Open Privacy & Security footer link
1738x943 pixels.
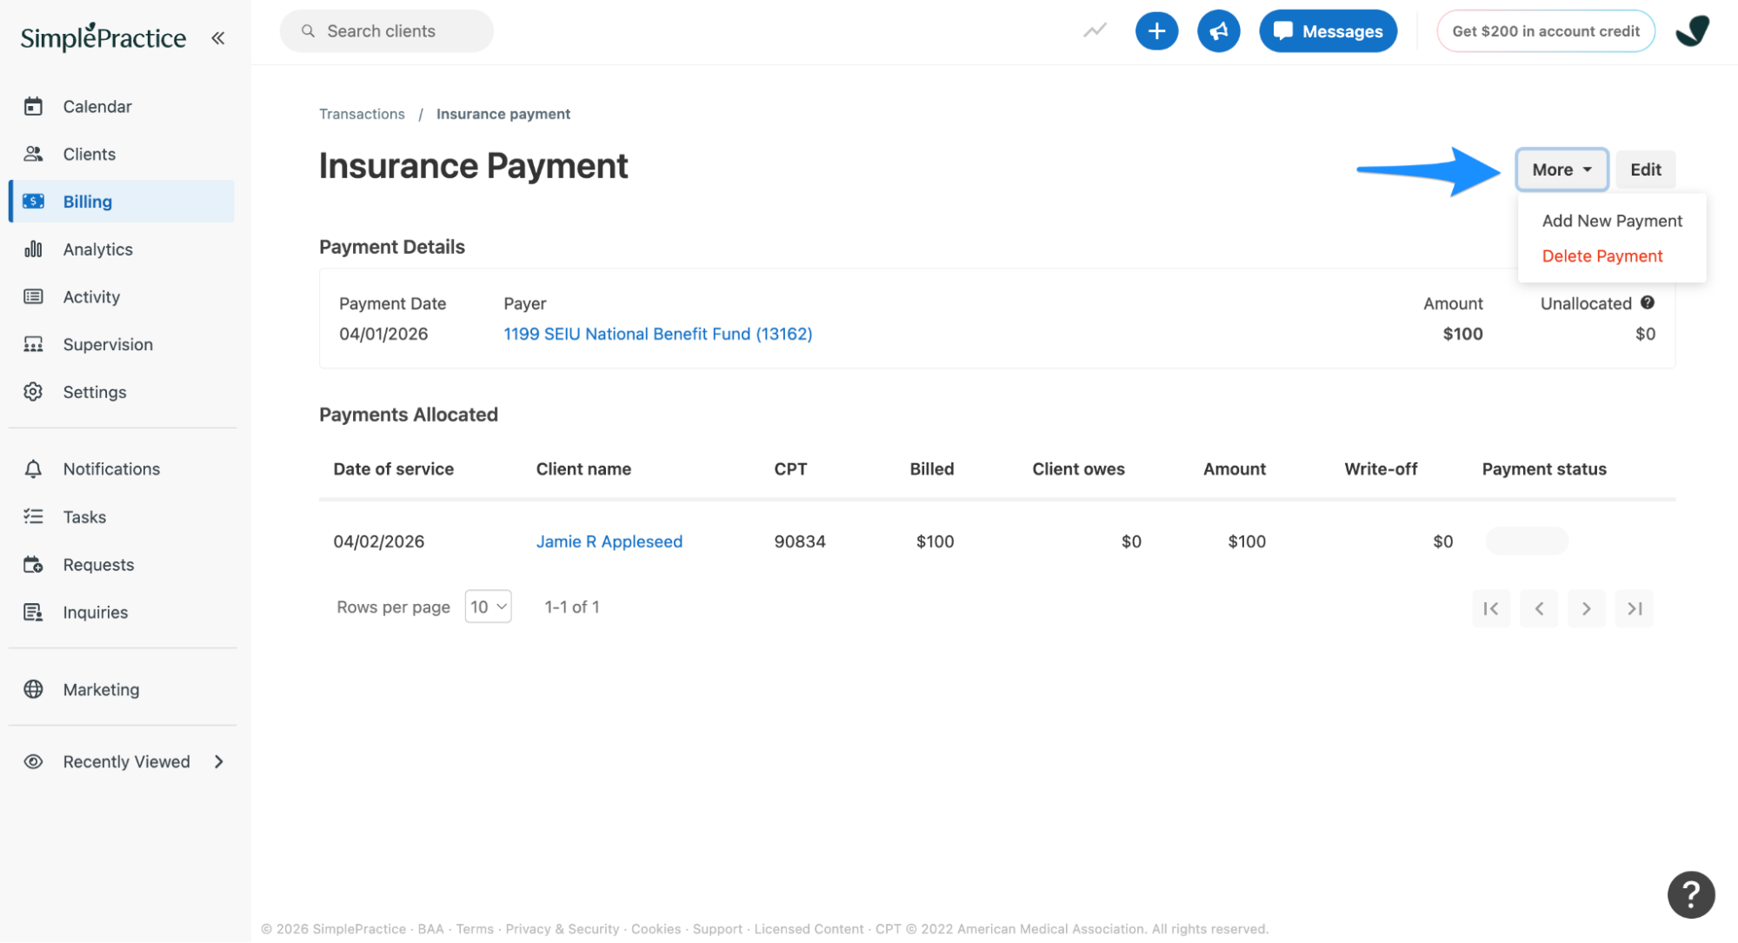click(562, 929)
